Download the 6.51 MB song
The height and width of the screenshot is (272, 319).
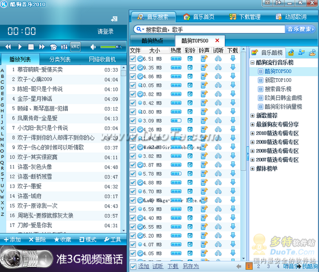tap(233, 59)
